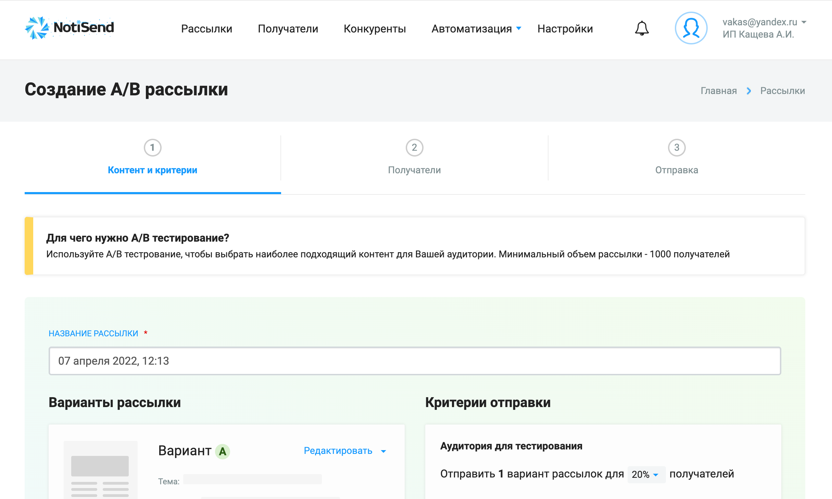
Task: Open the 20% audience percentage dropdown
Action: pos(645,474)
